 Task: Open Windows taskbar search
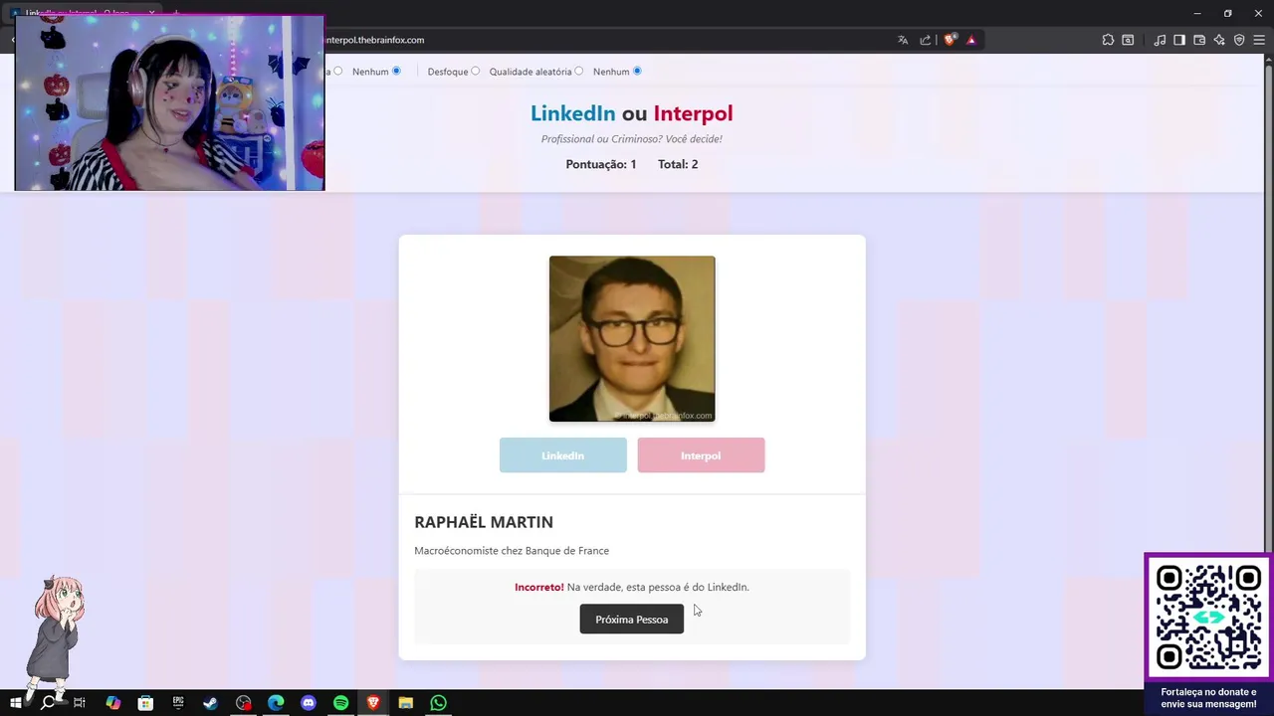point(47,703)
